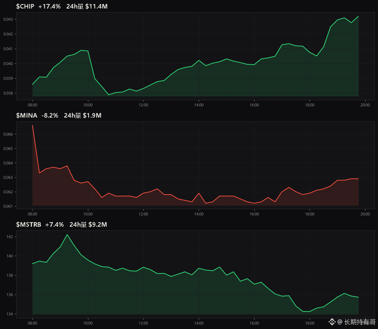Click the 0.062 price axis label

(x=8, y=192)
